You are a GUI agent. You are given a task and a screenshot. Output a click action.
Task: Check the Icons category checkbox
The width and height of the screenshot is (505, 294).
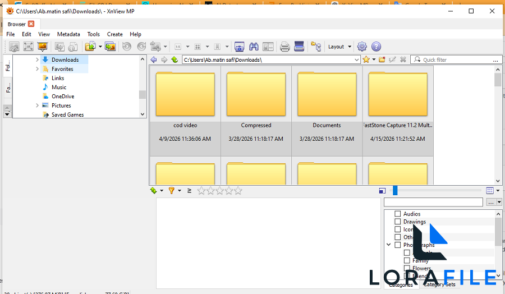[398, 229]
